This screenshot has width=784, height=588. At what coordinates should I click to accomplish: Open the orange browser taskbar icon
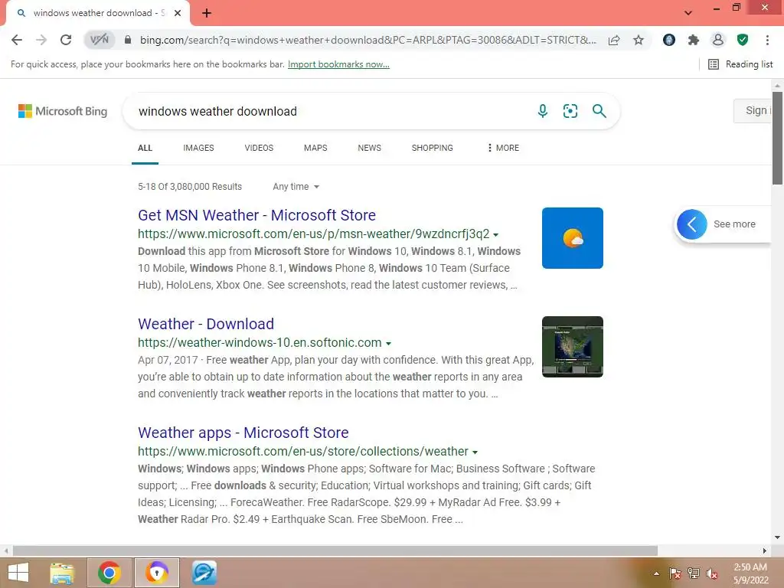tap(156, 573)
